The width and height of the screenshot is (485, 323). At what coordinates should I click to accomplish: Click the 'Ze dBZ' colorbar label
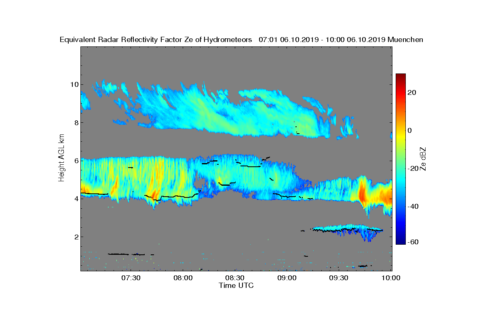[424, 159]
